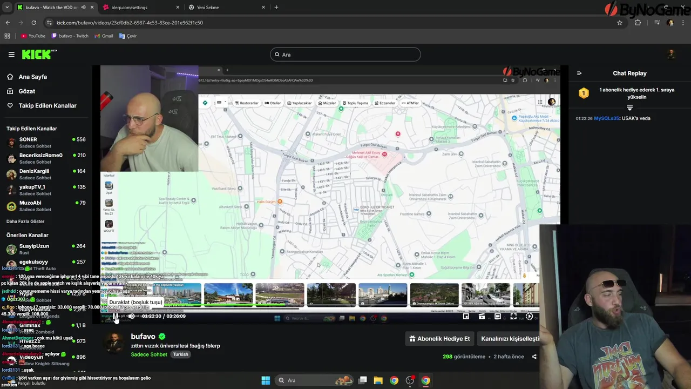This screenshot has height=389, width=691.
Task: Open a new browser tab
Action: 276,8
